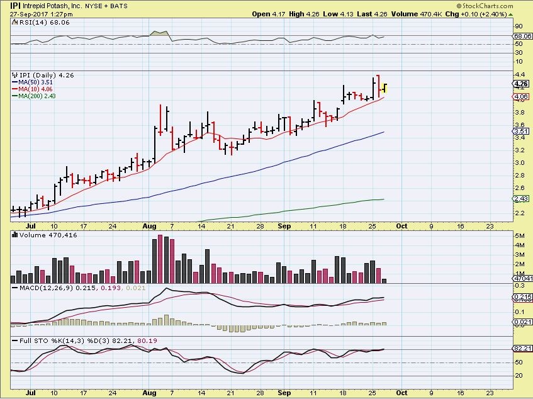Click the 68.06 RSI value tag
The width and height of the screenshot is (533, 399).
click(x=522, y=37)
